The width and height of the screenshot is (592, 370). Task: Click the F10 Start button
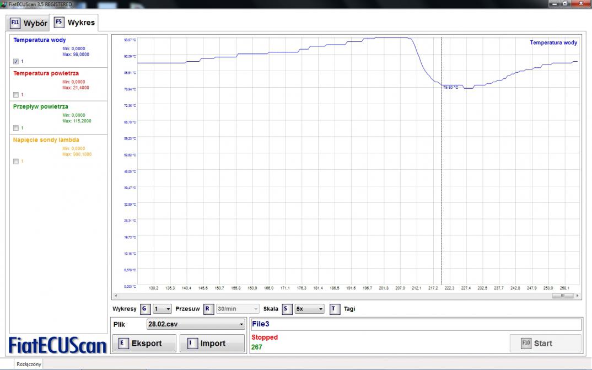(546, 343)
